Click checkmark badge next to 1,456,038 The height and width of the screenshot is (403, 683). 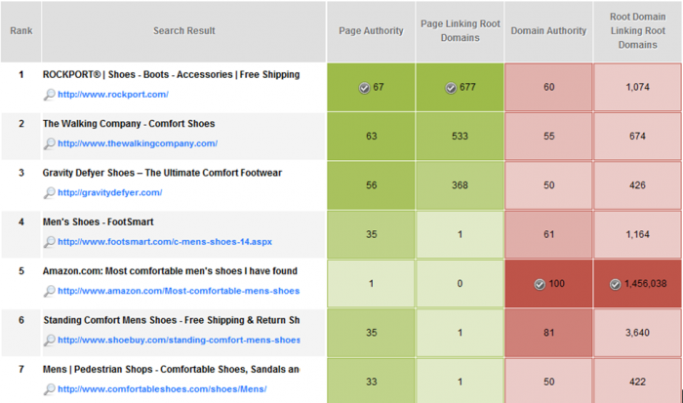pos(615,284)
